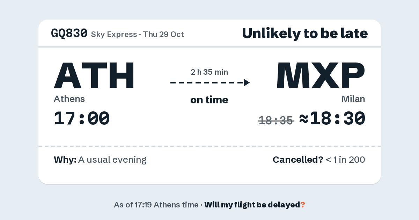Open the Will my flight be delayed link
Screen dimensions: 419x220
[x=255, y=205]
